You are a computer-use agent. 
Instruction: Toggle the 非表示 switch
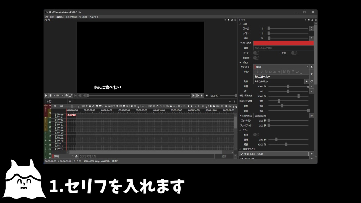click(x=257, y=57)
